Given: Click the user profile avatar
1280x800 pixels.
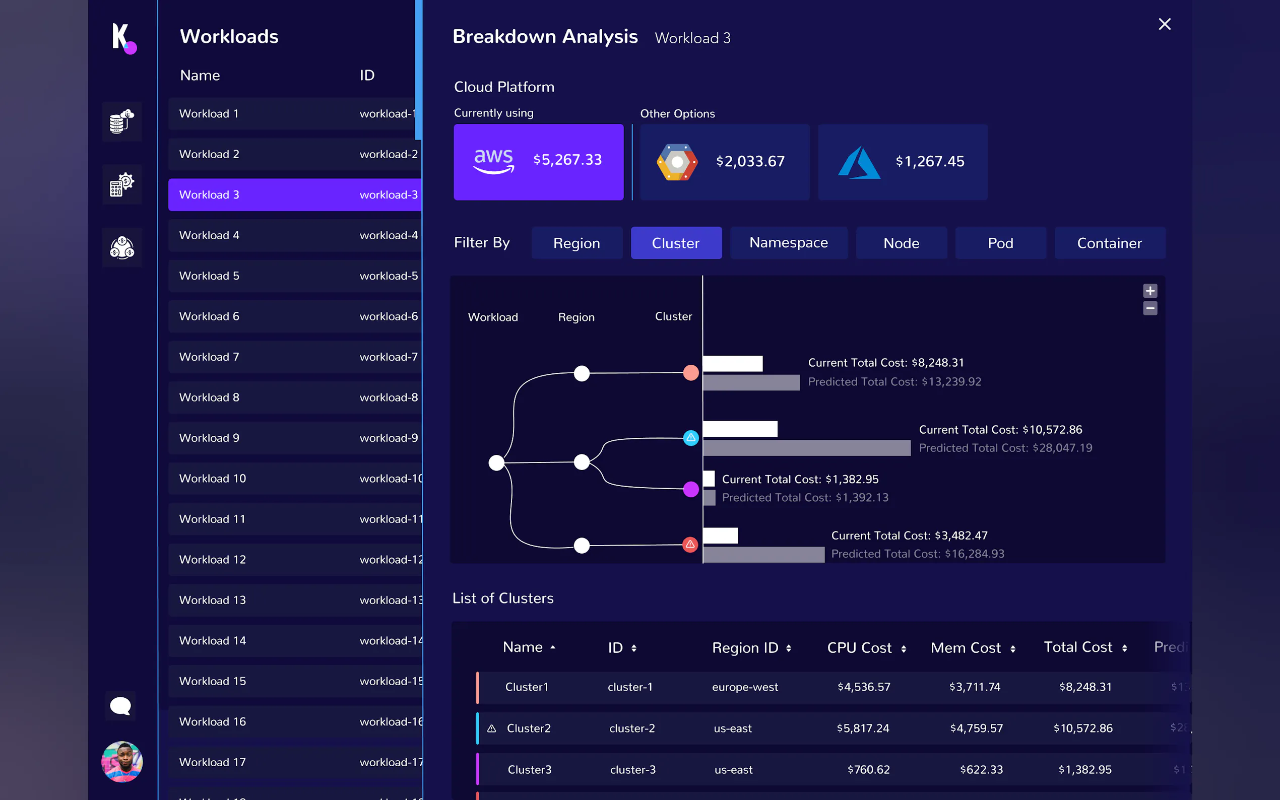Looking at the screenshot, I should pyautogui.click(x=122, y=761).
